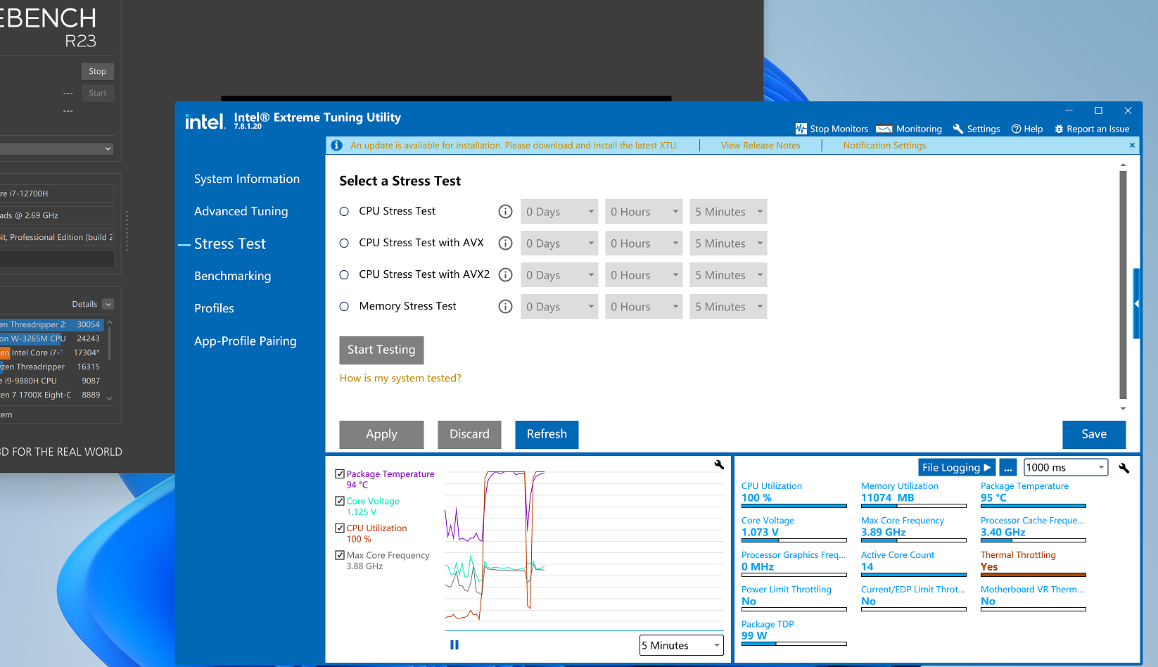Click the Intel logo in XTU
Image resolution: width=1158 pixels, height=667 pixels.
point(205,122)
